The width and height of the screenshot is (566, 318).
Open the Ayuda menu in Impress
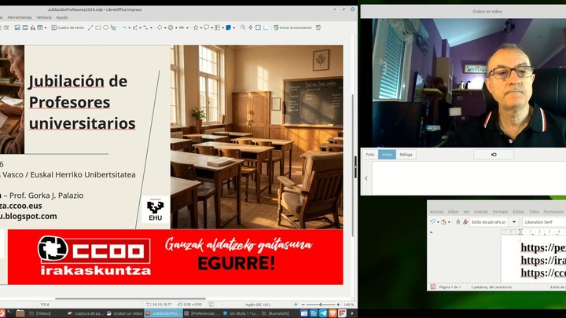click(x=62, y=17)
